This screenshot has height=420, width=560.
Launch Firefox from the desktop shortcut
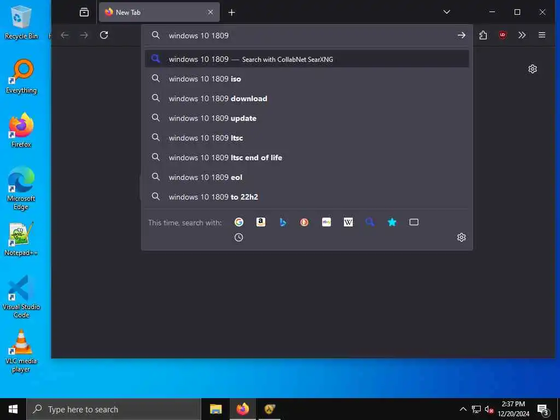pyautogui.click(x=21, y=130)
